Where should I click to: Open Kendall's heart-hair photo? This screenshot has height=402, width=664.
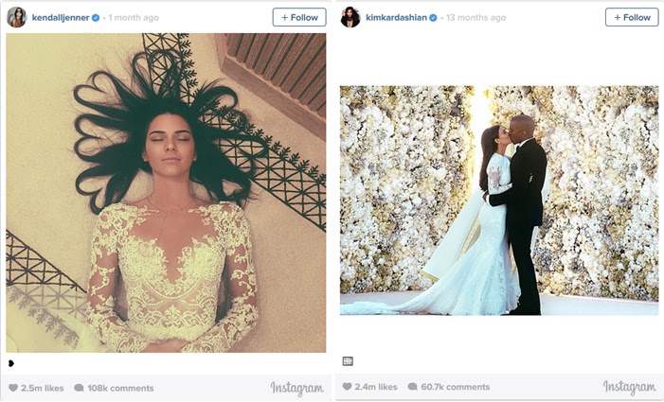coord(166,193)
